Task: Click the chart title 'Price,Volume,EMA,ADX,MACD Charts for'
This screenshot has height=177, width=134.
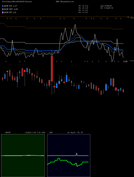Action: [x=17, y=2]
